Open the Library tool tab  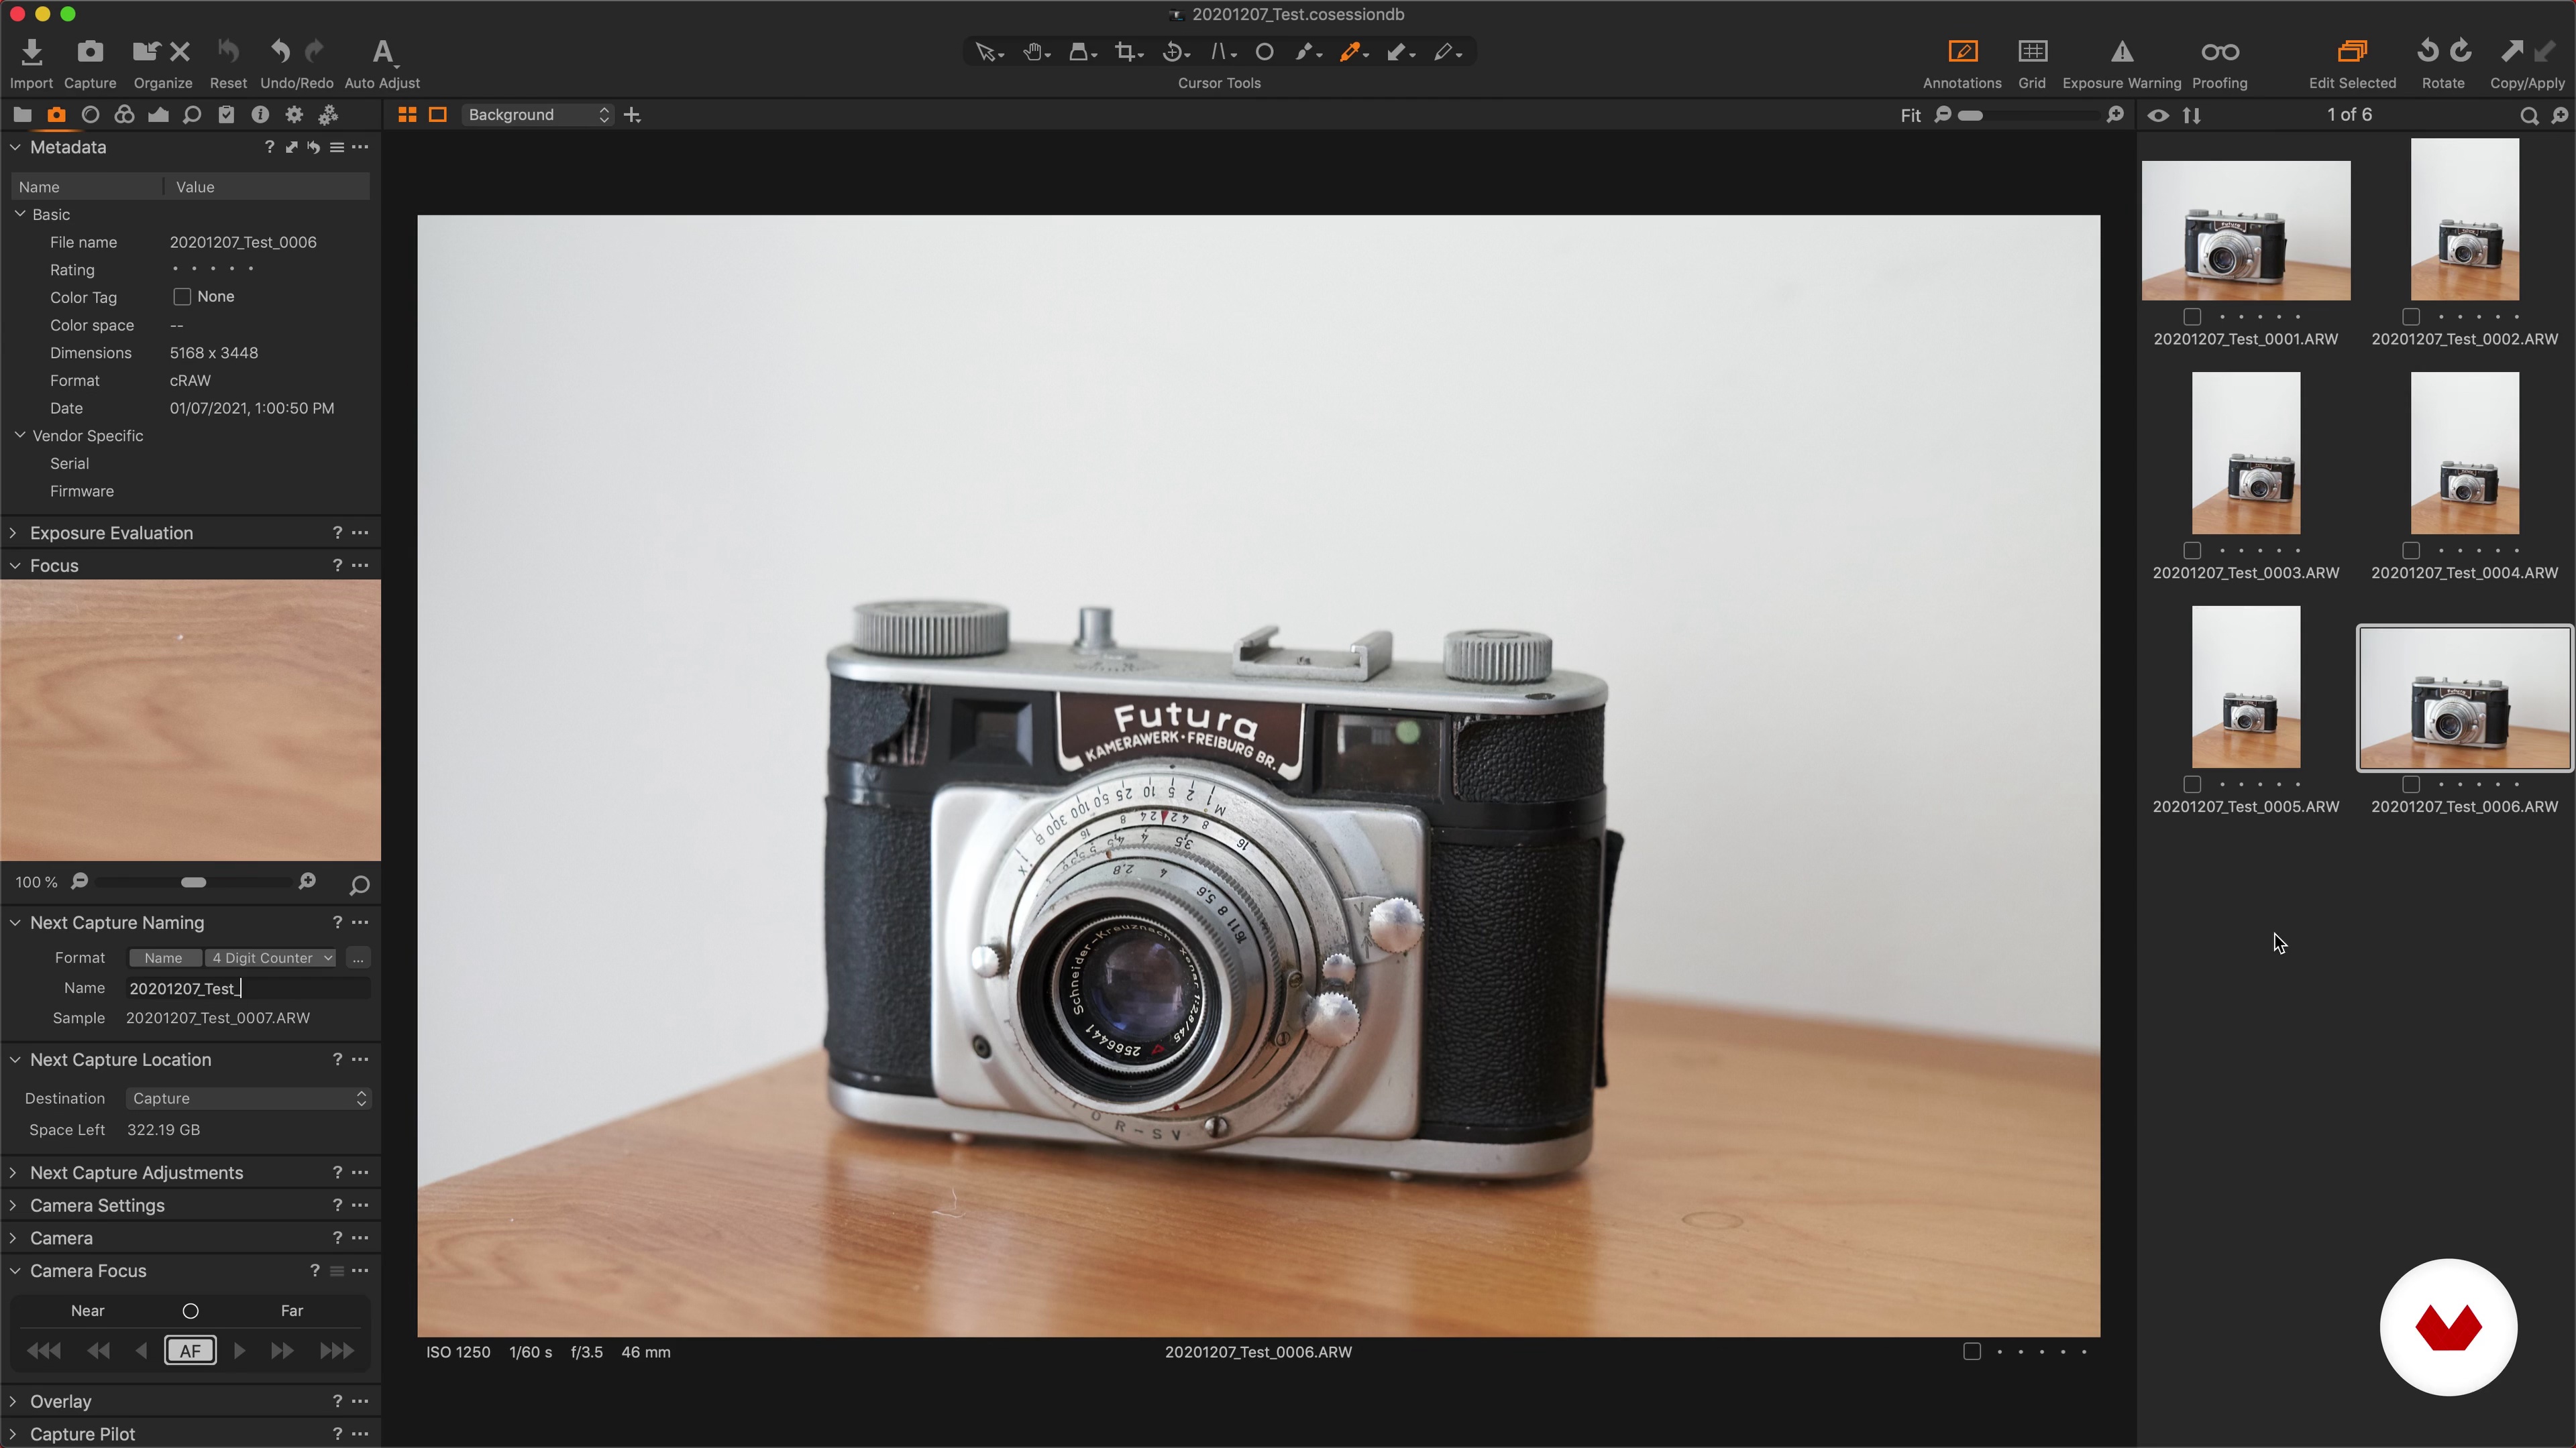(22, 115)
